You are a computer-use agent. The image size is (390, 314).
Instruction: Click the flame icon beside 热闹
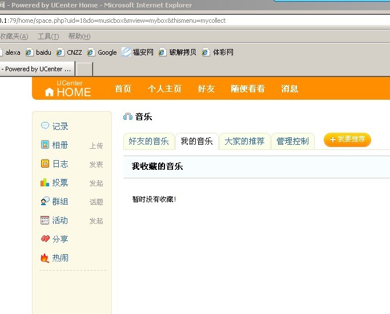pos(45,258)
